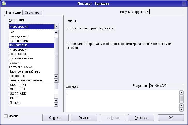Click into the Формула text area
The width and height of the screenshot is (188, 125).
123,101
